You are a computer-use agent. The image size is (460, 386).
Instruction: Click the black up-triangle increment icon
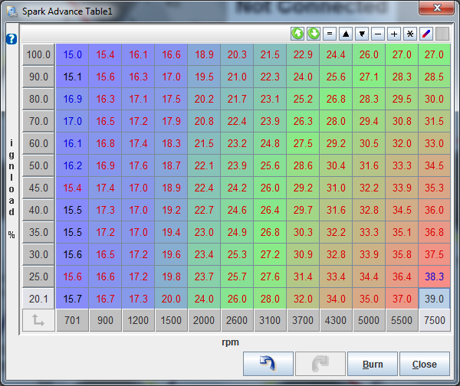(345, 34)
